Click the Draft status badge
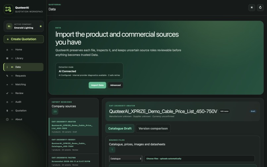This screenshot has height=167, width=267. [x=253, y=111]
